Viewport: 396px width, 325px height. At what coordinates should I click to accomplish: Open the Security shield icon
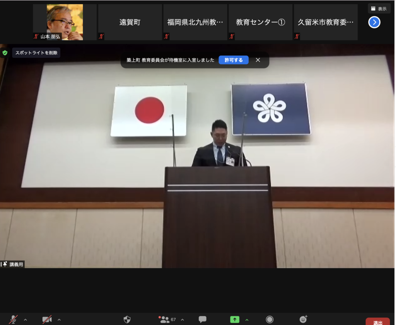127,320
